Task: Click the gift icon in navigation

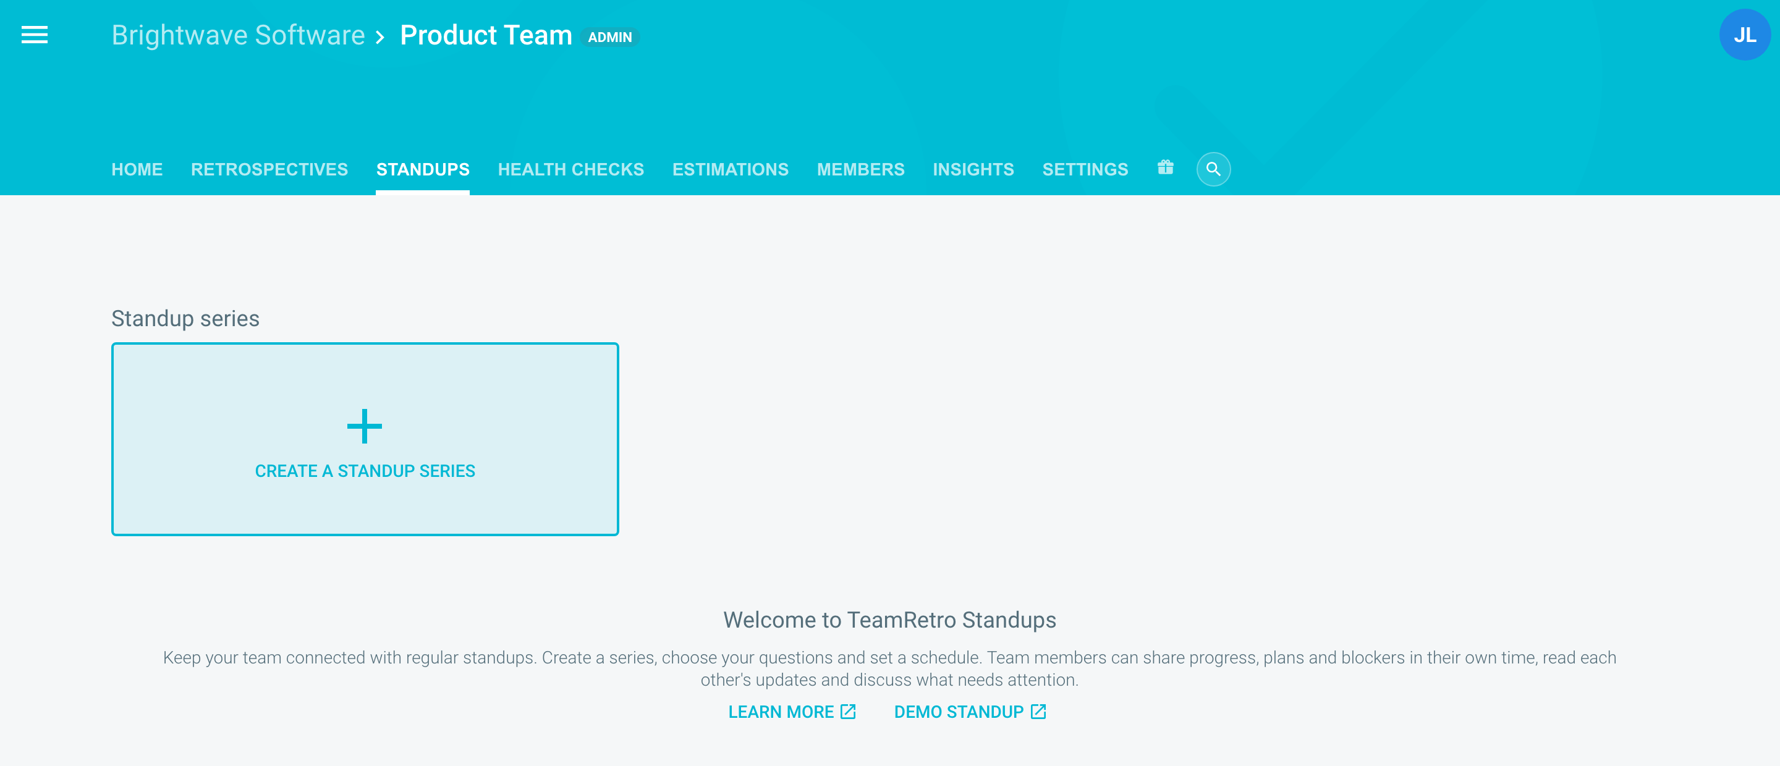Action: tap(1165, 168)
